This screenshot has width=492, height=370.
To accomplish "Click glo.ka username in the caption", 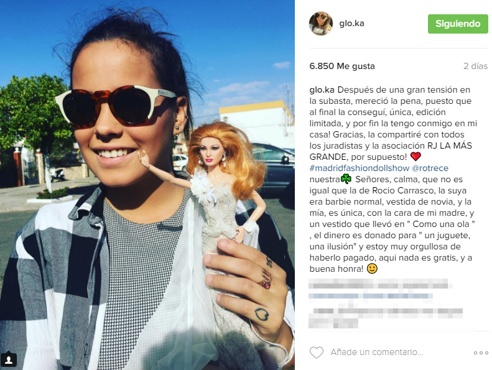I will [322, 90].
